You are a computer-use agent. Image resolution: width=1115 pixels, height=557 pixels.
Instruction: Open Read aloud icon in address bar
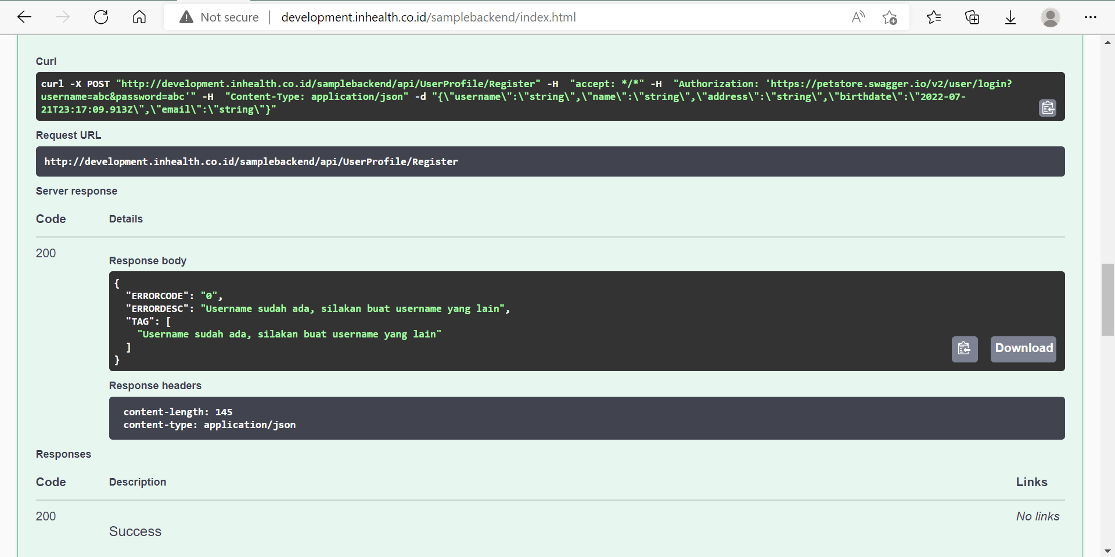(858, 17)
